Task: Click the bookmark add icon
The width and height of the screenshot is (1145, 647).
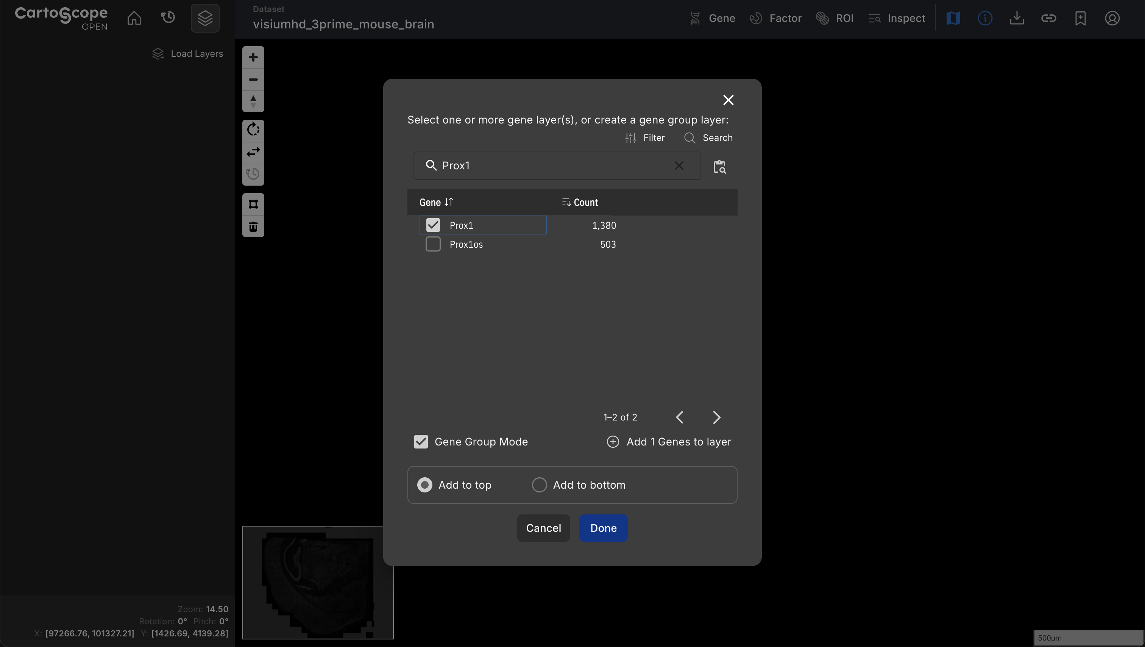Action: point(1080,18)
